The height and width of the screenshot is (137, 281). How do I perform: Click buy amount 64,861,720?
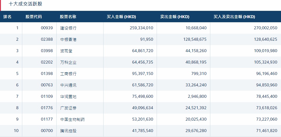point(143,51)
